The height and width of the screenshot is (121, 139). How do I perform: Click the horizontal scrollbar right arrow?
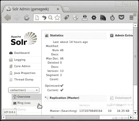tap(131, 117)
